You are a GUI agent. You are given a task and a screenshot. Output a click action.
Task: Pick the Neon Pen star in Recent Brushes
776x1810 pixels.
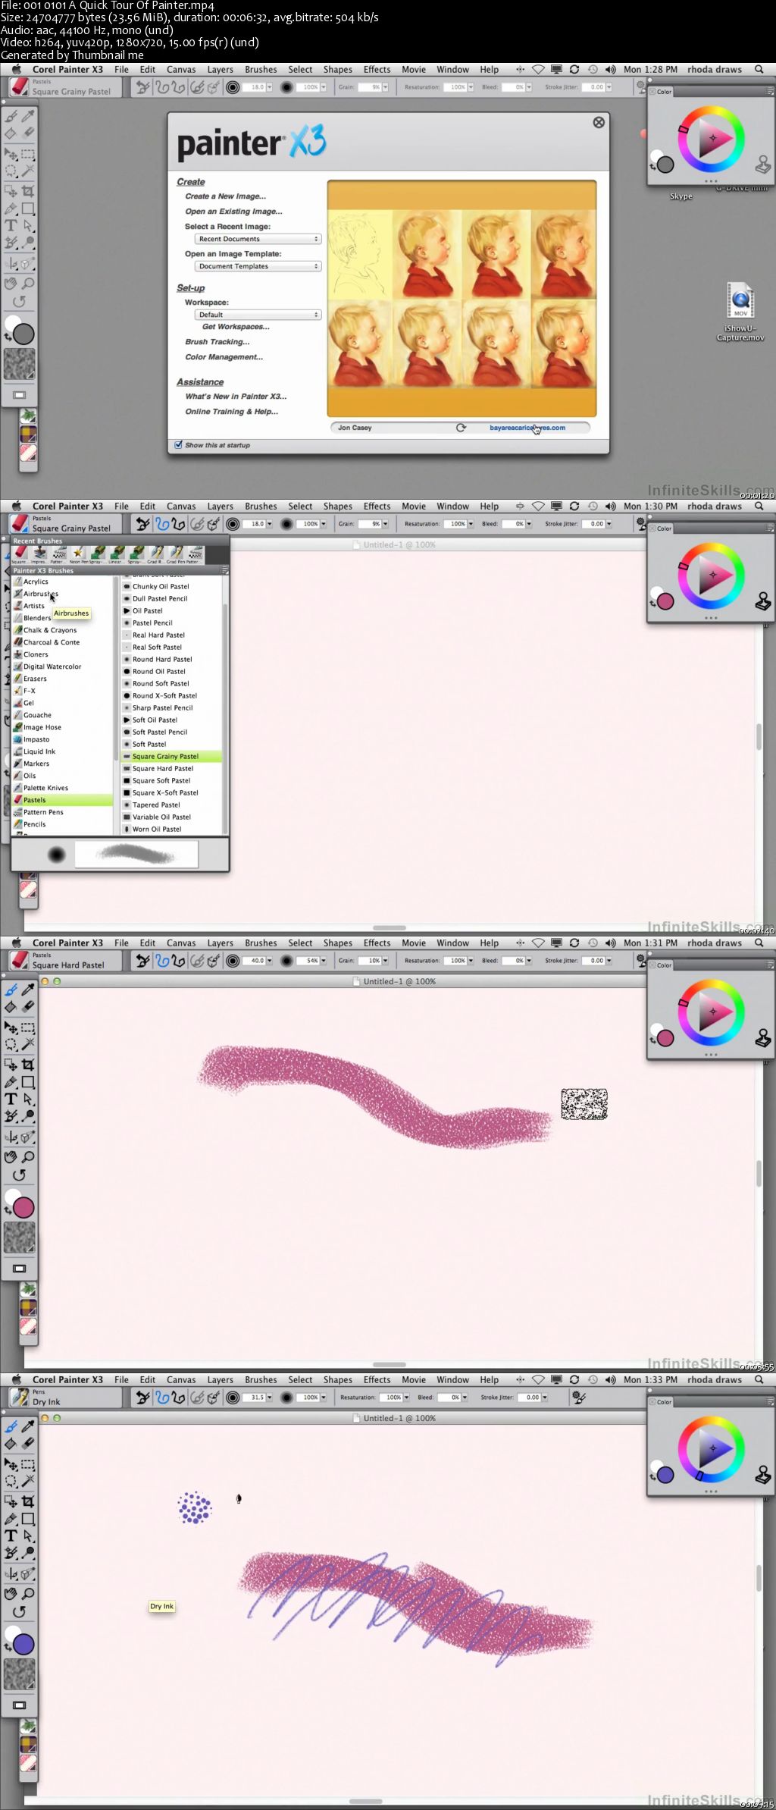[x=78, y=554]
